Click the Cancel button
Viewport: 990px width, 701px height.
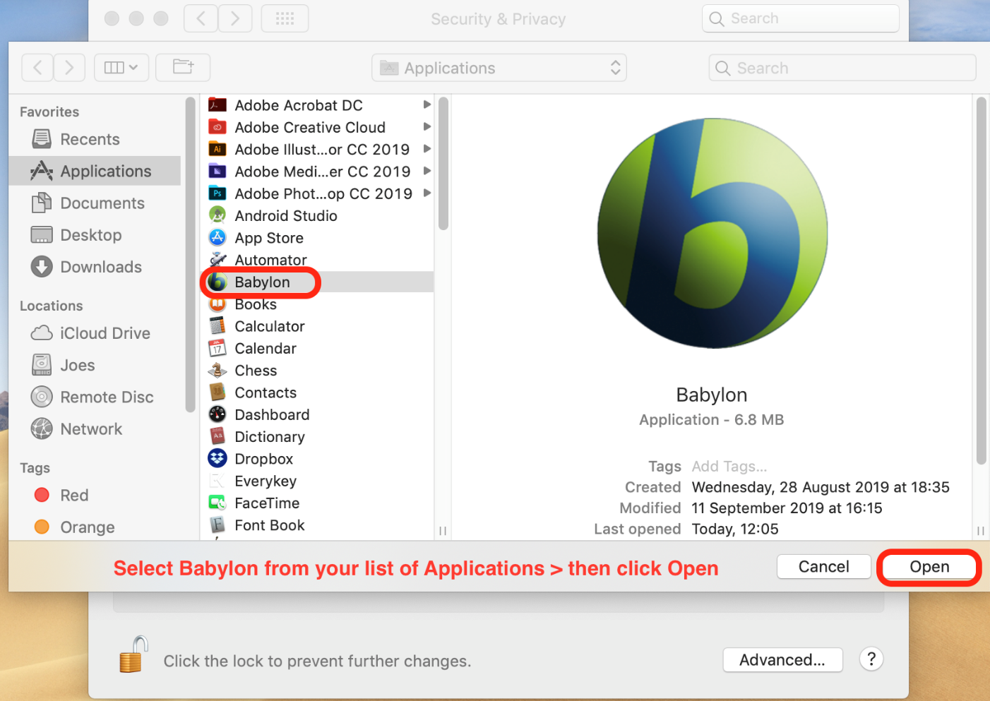[824, 567]
